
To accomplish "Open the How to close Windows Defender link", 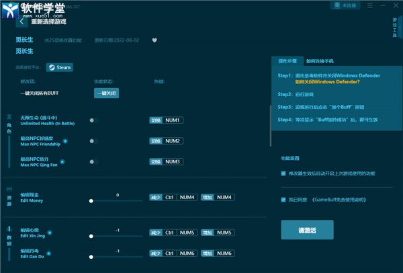I will [x=328, y=81].
